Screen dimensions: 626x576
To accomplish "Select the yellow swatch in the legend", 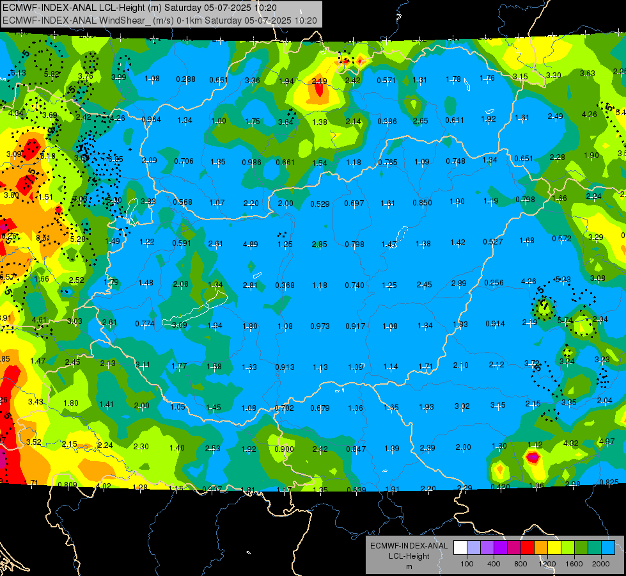I will [554, 548].
